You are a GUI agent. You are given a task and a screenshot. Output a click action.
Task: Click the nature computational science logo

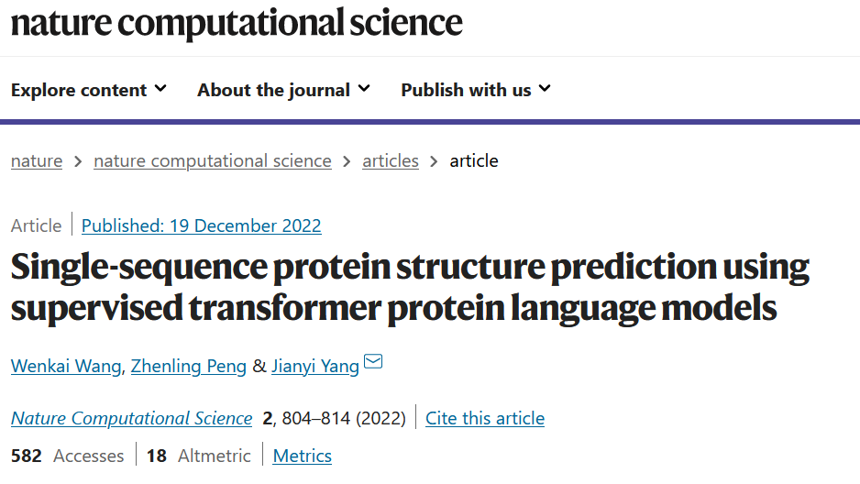tap(237, 24)
